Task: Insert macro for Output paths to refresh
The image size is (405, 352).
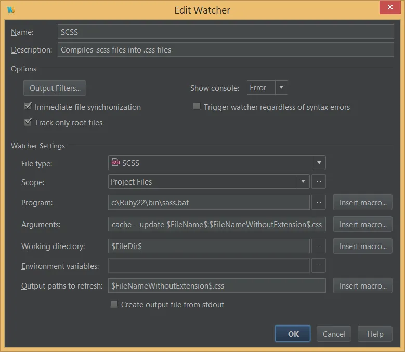Action: [x=363, y=285]
